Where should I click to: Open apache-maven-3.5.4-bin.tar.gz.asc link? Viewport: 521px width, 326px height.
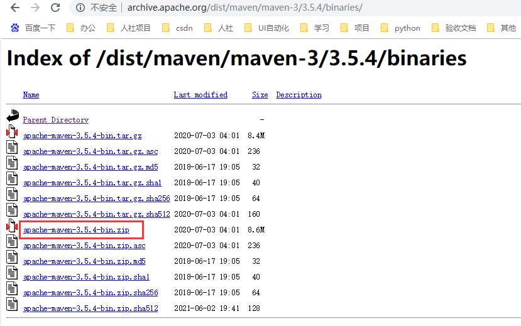90,151
